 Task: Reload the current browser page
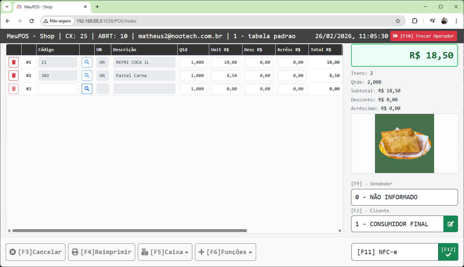32,21
